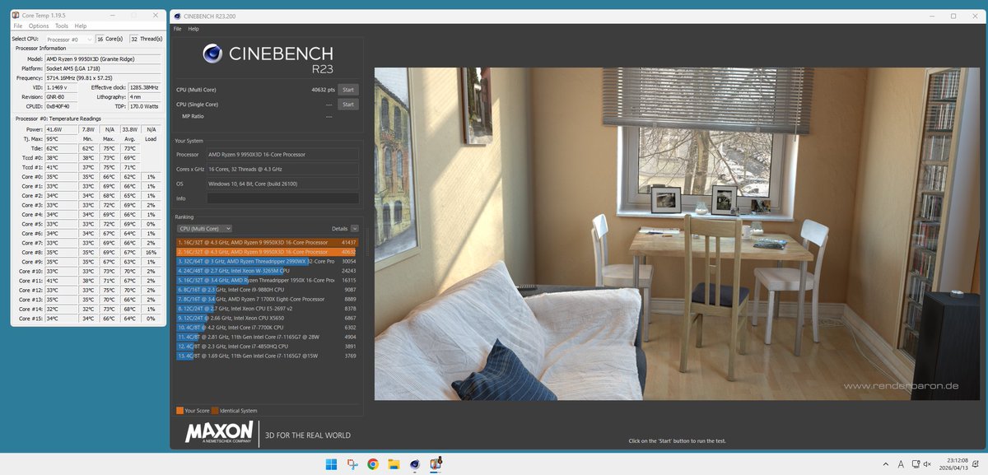Open the network status tray icon
Viewport: 988px width, 475px height.
tap(917, 464)
